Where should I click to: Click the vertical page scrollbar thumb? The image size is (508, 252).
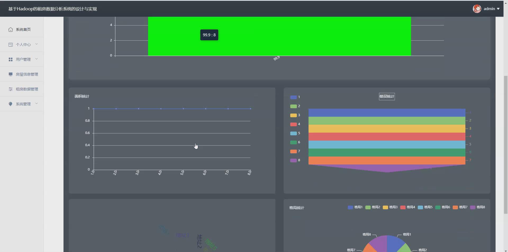point(506,145)
